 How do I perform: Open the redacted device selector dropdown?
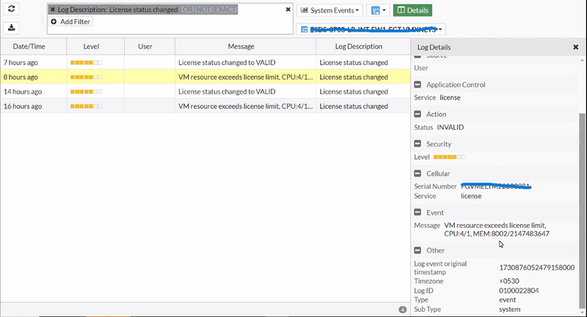[370, 29]
